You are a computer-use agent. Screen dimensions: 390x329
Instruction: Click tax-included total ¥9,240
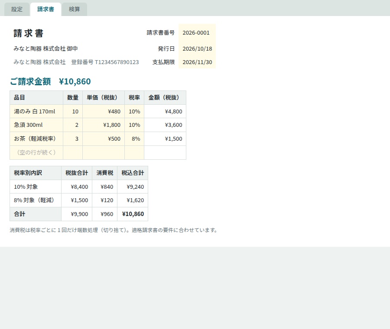[x=133, y=187]
